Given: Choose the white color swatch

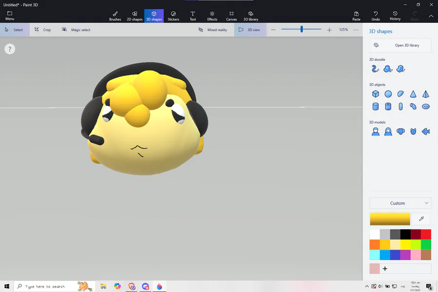Looking at the screenshot, I should click(375, 234).
